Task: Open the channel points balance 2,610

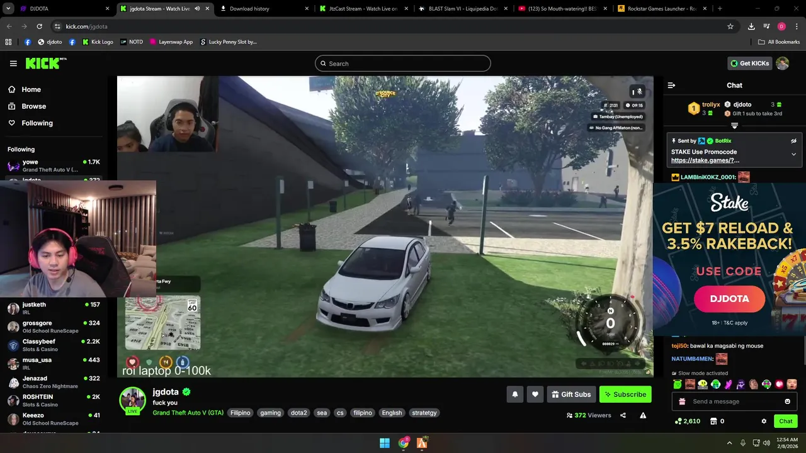Action: 687,421
